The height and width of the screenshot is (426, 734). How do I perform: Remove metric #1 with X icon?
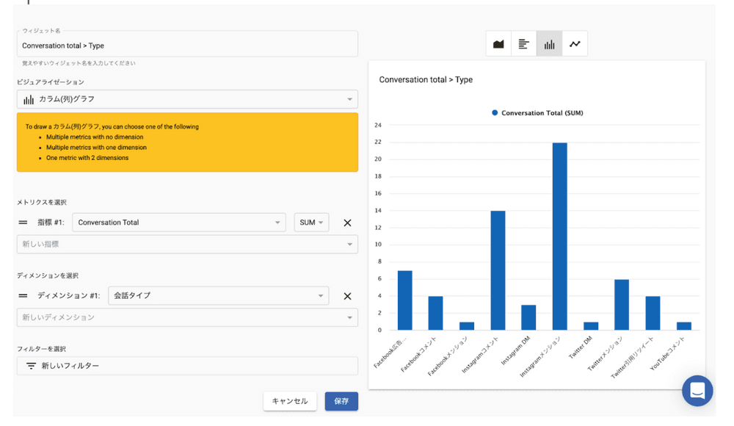347,223
